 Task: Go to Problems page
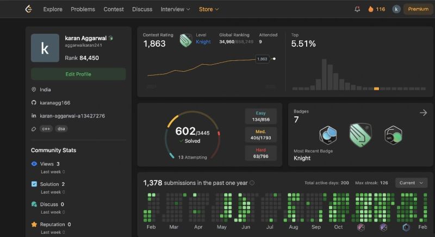[83, 9]
